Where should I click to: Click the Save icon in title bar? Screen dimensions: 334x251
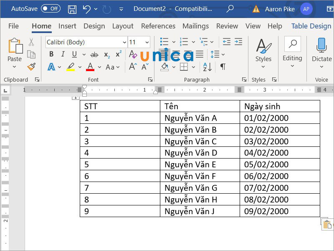72,9
